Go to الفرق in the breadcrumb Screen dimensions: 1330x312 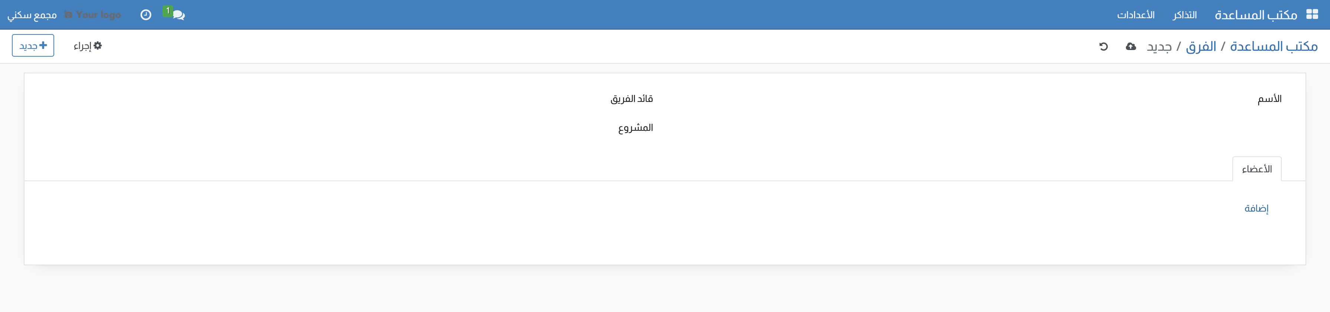pos(1201,46)
